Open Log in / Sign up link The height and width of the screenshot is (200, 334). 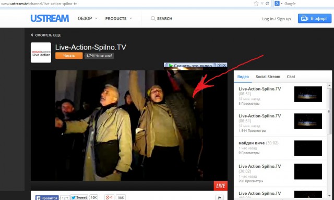276,19
